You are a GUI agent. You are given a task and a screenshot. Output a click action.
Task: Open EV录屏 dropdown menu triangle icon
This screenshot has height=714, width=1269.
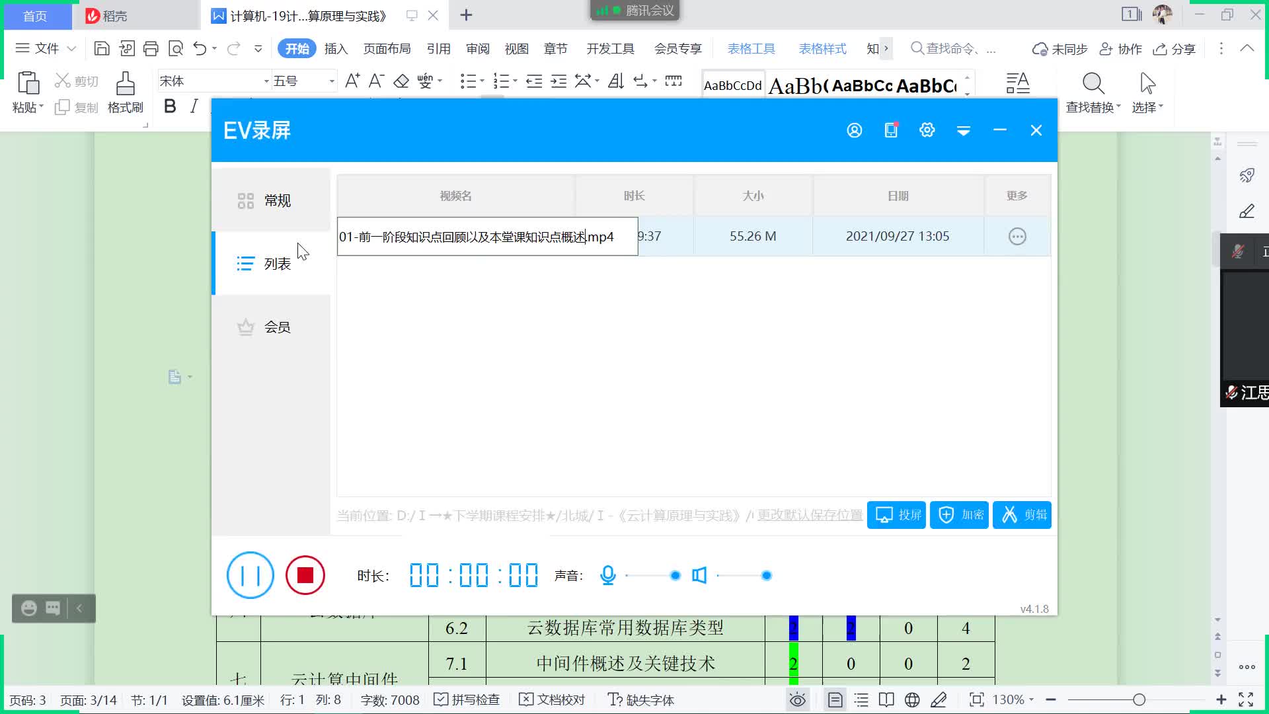964,131
